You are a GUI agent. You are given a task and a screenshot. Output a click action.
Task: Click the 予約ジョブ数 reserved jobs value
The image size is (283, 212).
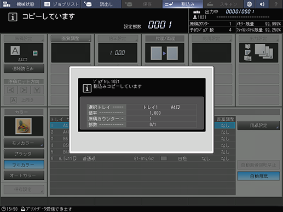click(x=230, y=30)
